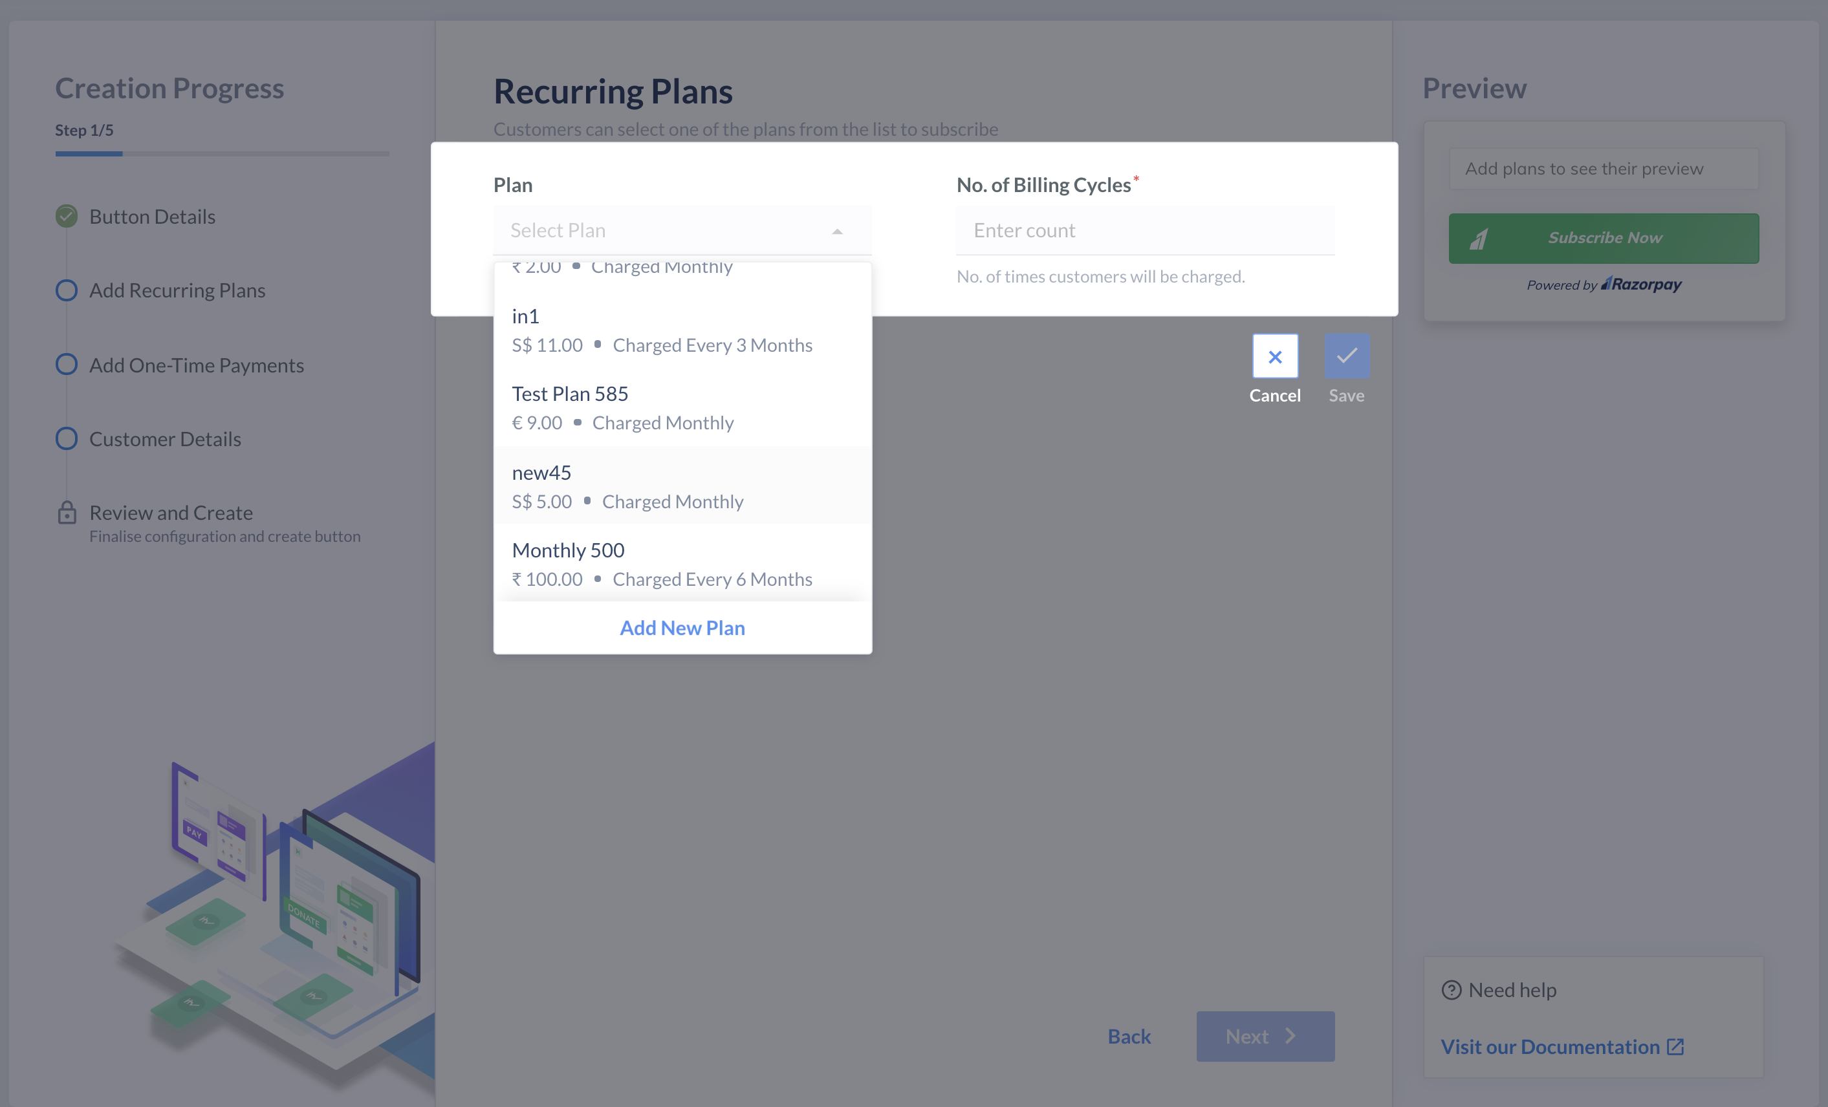The image size is (1828, 1107).
Task: Select the Add One-Time Payments step circle
Action: (x=66, y=364)
